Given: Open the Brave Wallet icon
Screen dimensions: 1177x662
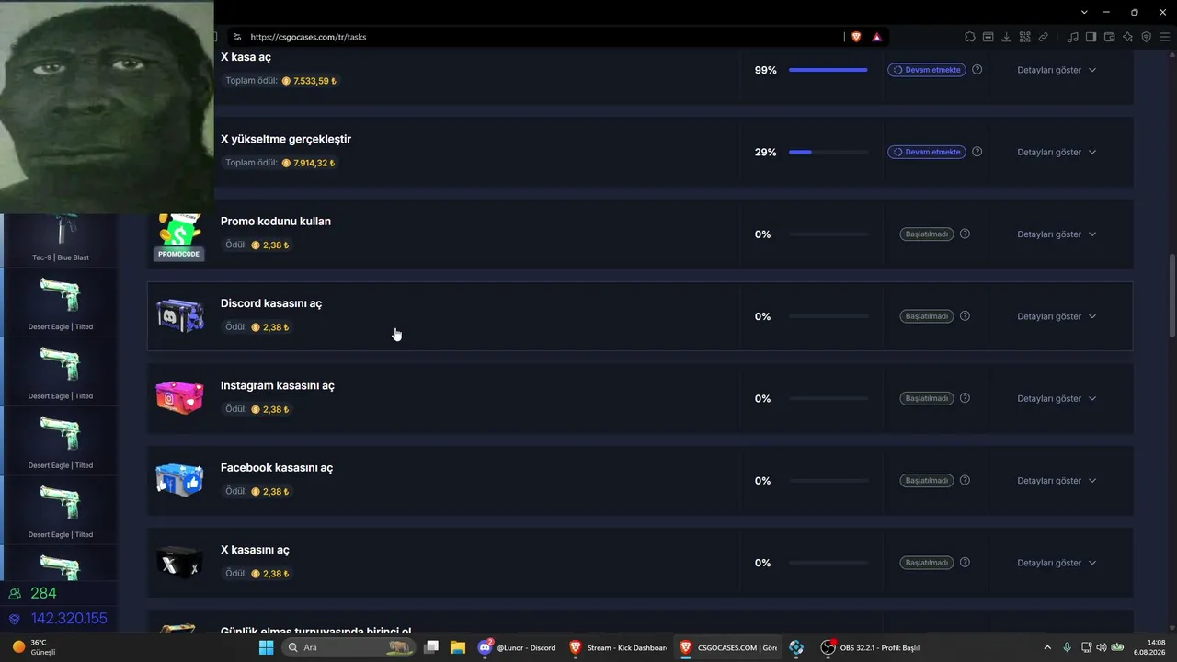Looking at the screenshot, I should (x=1110, y=37).
